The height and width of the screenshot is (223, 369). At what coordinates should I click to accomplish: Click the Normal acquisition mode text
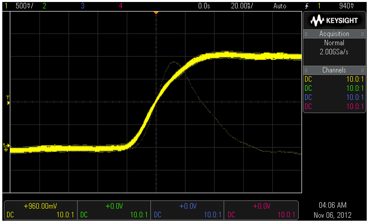[x=334, y=43]
